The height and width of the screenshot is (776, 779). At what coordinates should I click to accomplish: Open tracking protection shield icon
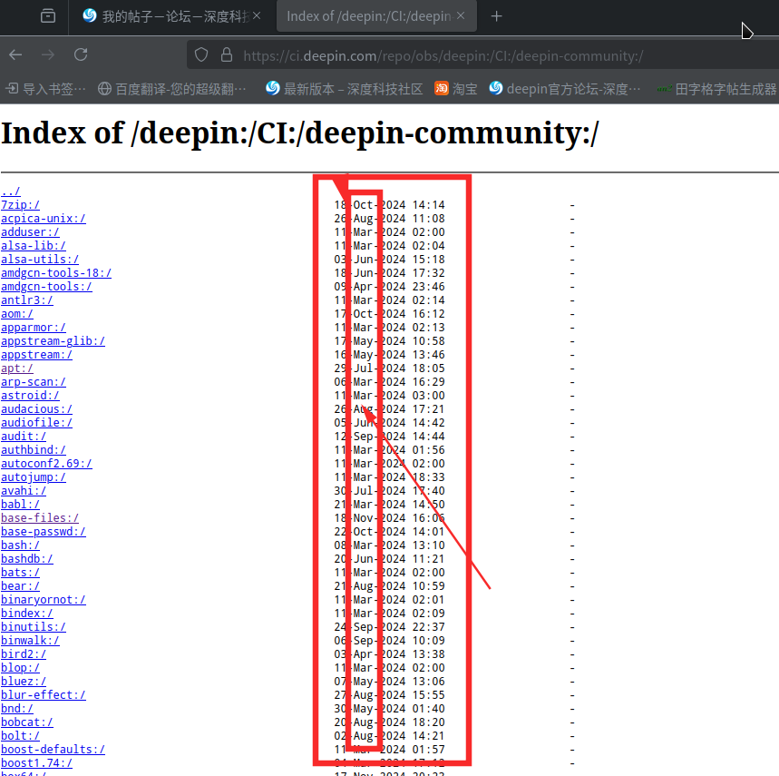[201, 54]
